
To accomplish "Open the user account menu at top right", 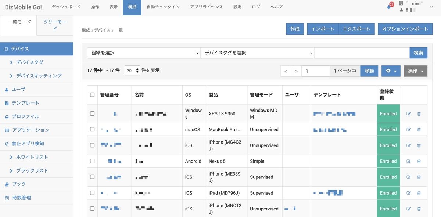I will coord(416,7).
